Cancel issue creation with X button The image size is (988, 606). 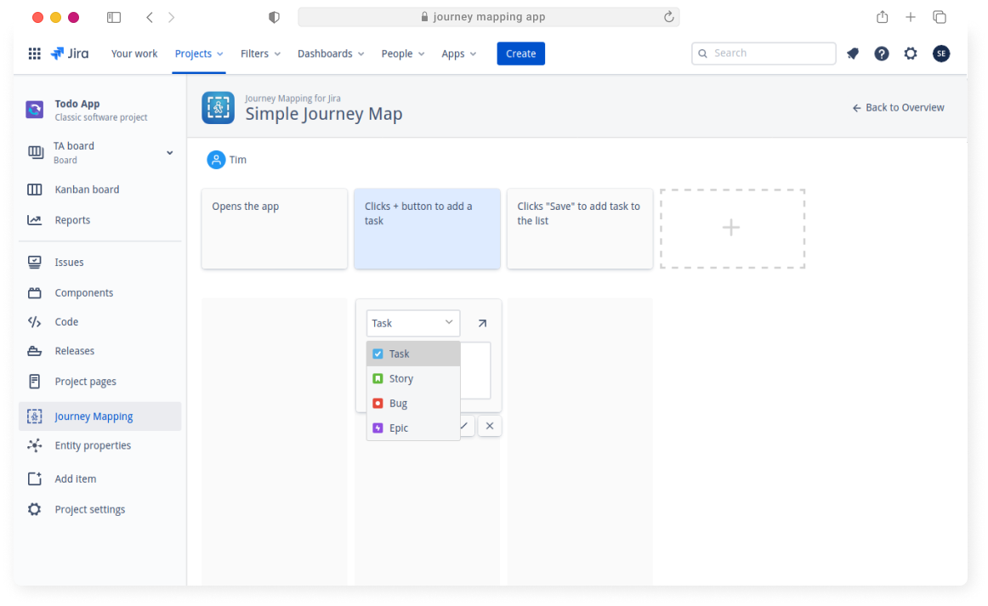[x=490, y=426]
